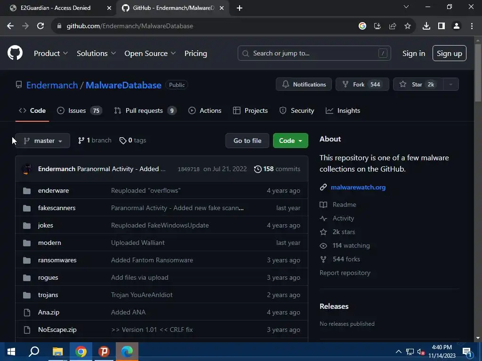Click the GitHub Octocat logo
Screen dimensions: 482x361
pos(15,53)
